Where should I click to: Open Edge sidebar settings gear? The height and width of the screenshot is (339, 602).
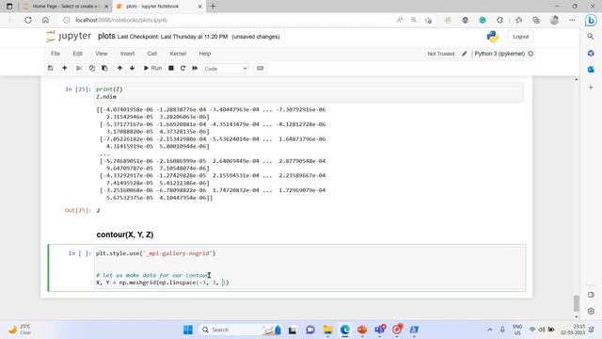[591, 311]
